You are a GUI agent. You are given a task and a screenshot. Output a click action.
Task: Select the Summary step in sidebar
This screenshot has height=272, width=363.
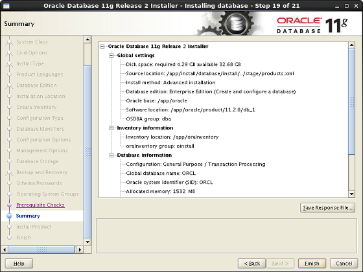[28, 216]
